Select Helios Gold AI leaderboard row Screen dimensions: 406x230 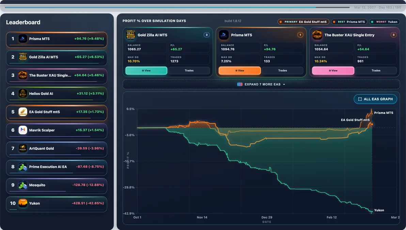coord(57,95)
